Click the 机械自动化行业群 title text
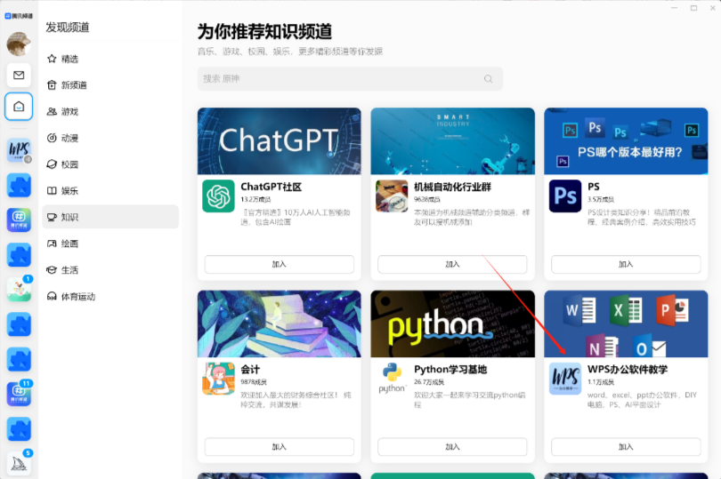This screenshot has height=479, width=721. click(x=452, y=187)
